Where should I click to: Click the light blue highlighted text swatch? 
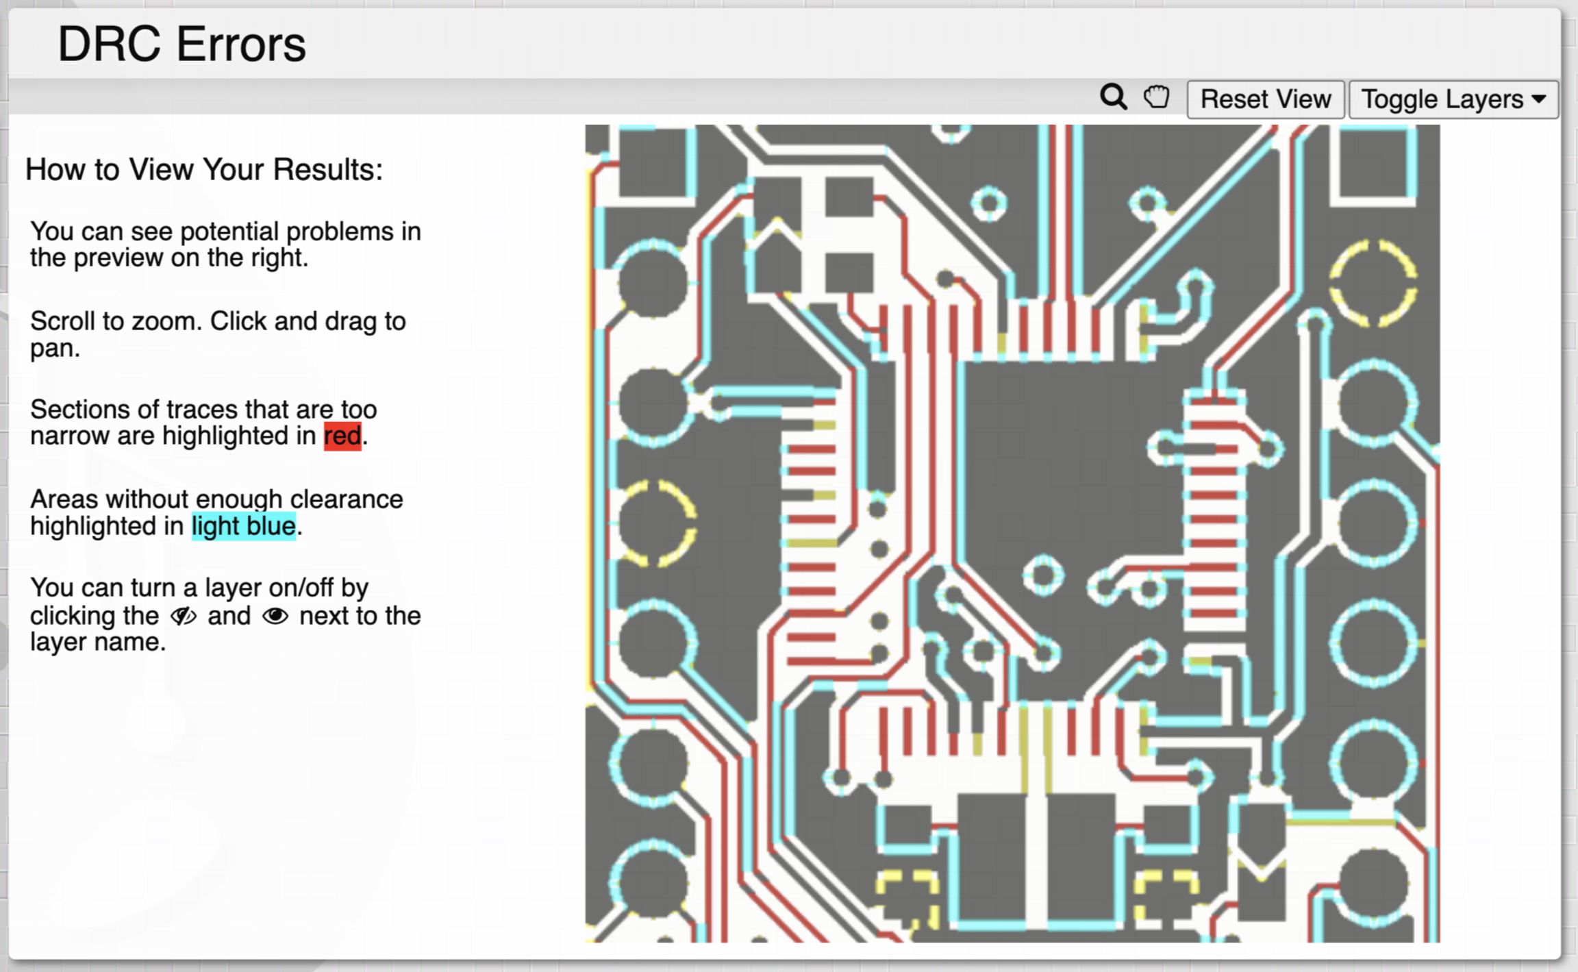click(243, 526)
